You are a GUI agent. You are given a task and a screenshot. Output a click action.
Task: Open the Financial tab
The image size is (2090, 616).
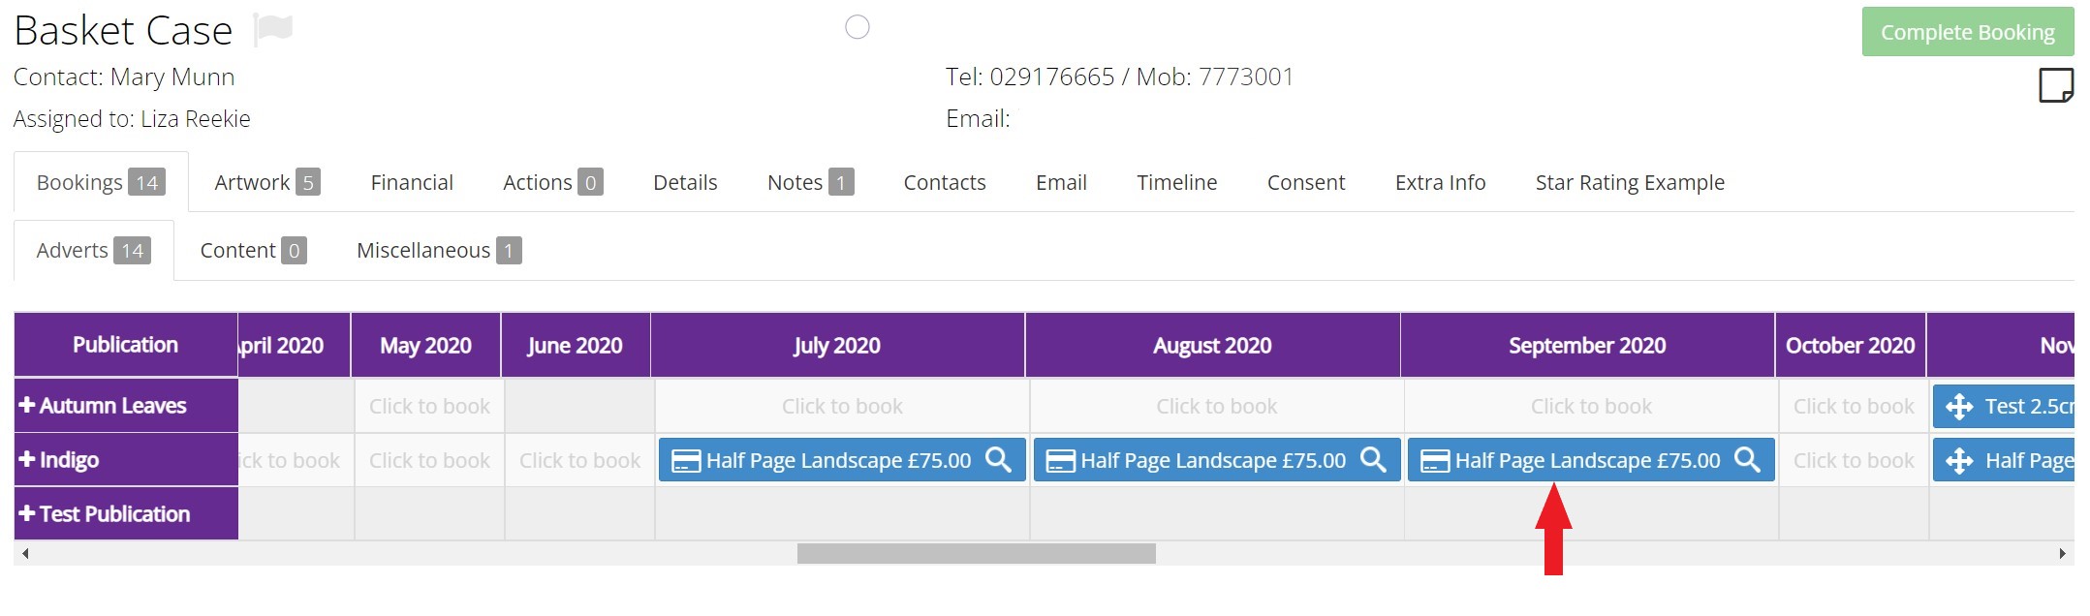click(412, 182)
